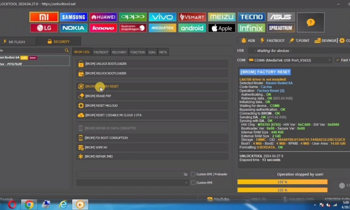Toggle the Fast Connect checkbox beside COM port

coord(337,60)
